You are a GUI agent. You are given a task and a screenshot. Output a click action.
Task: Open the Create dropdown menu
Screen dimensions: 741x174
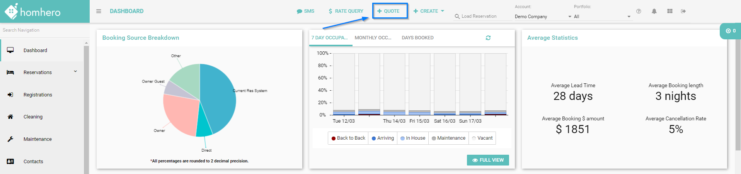pyautogui.click(x=429, y=11)
